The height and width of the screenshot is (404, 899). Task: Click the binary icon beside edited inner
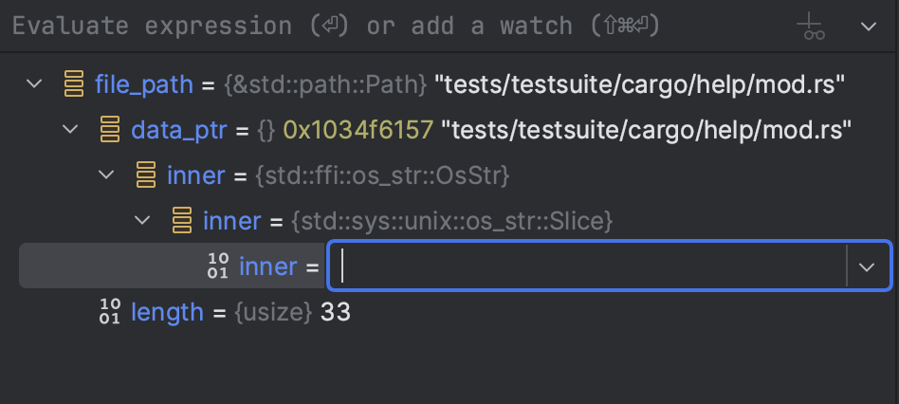point(218,266)
